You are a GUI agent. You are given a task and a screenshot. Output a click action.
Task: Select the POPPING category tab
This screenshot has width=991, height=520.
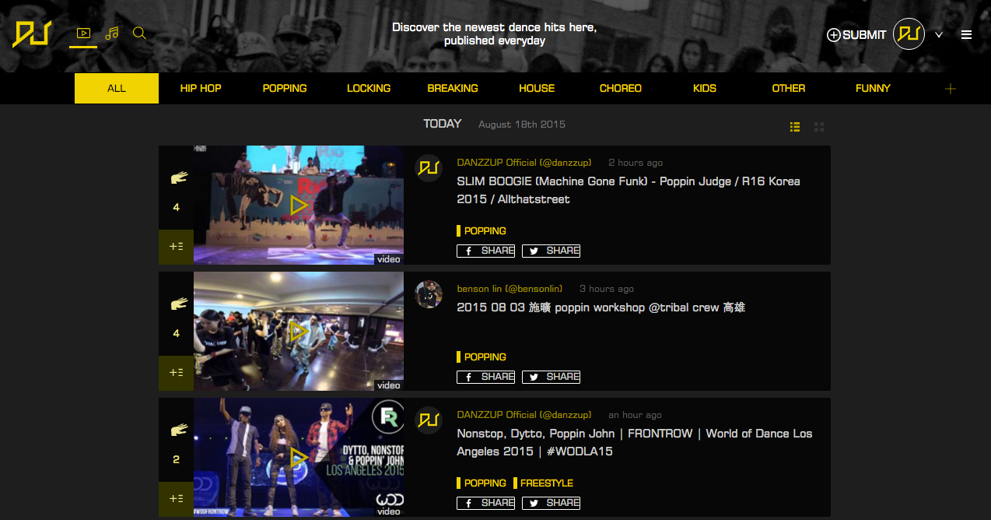coord(285,88)
